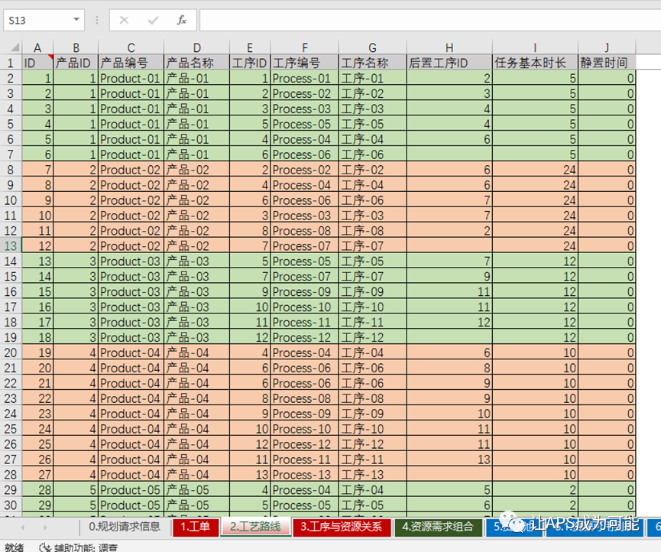Screen dimensions: 661x552
Task: Click header cell 工序编号
Action: [x=305, y=63]
